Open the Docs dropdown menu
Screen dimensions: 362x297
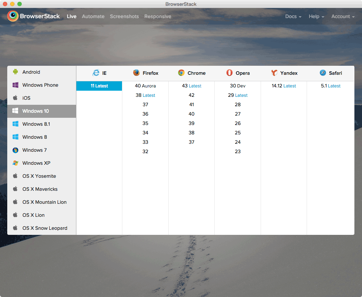(293, 16)
